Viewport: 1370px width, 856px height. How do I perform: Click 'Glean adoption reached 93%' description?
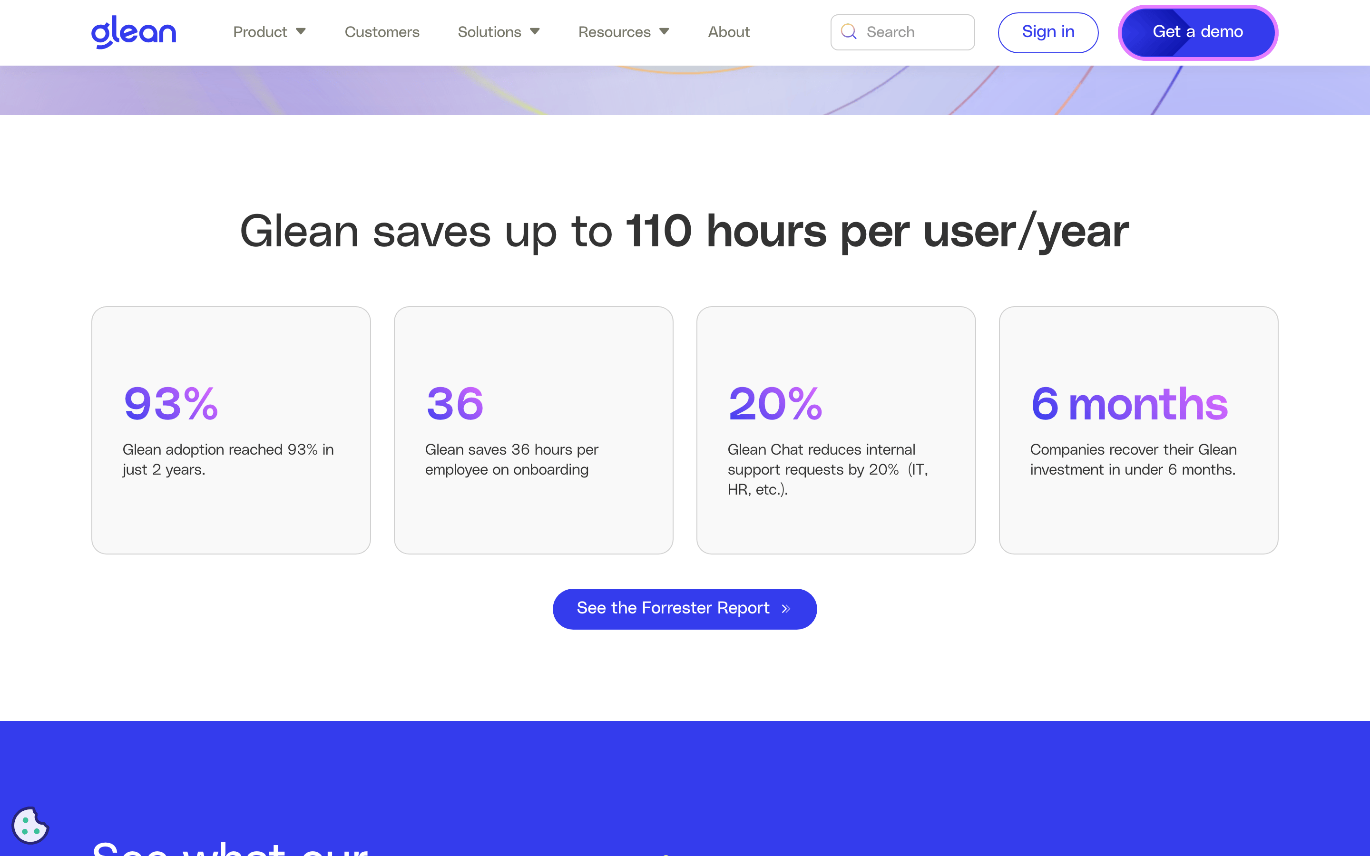point(228,459)
